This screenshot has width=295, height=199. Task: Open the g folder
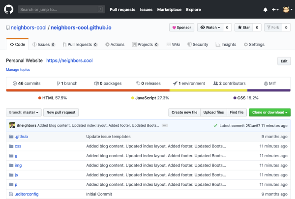16,156
